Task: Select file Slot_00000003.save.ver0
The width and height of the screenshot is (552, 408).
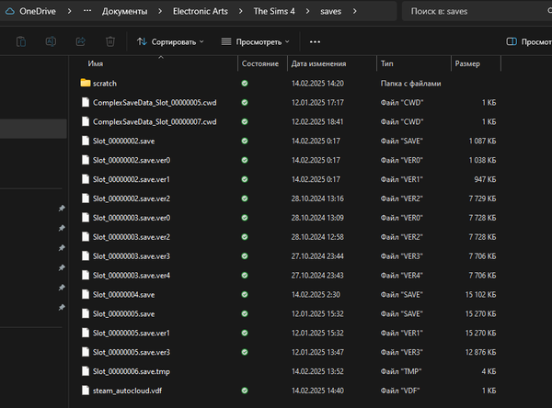Action: (132, 218)
